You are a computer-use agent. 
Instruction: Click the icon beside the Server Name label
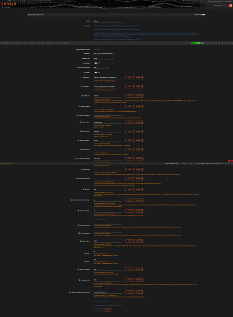pos(80,122)
